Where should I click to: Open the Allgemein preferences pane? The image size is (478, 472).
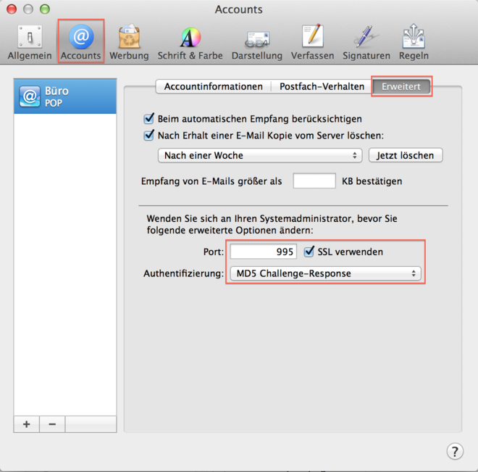coord(30,43)
